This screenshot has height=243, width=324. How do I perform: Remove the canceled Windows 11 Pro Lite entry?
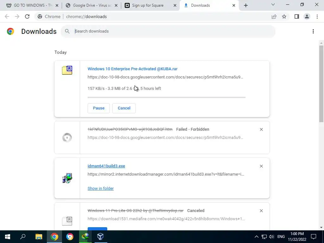[x=261, y=211]
